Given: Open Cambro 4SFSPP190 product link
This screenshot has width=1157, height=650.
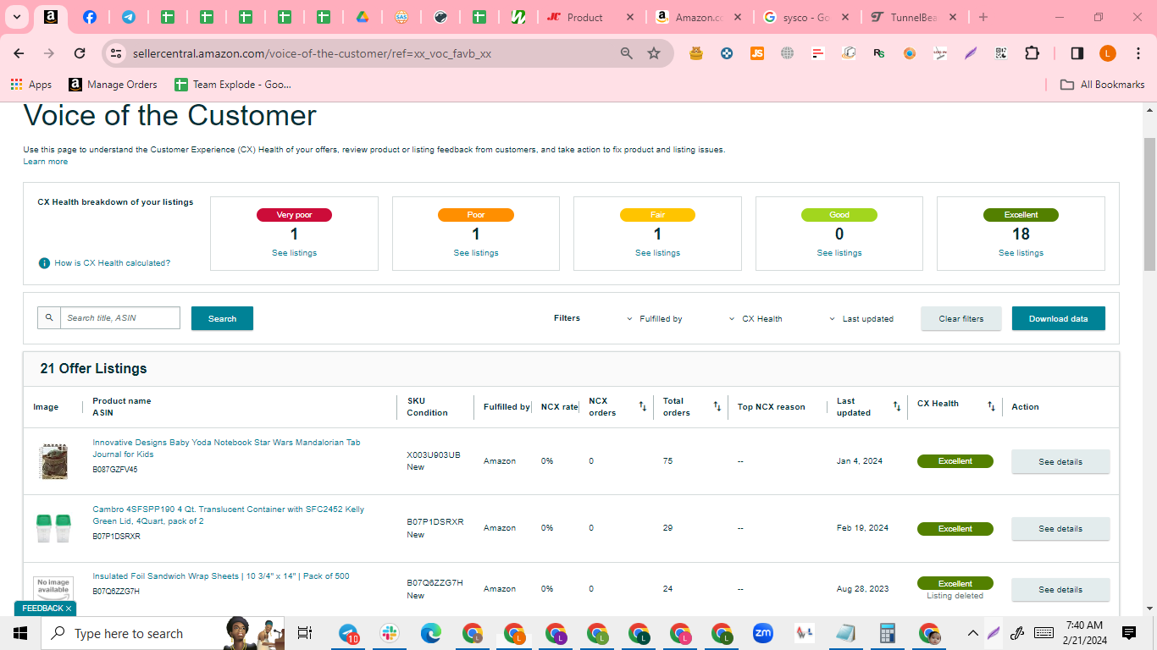Looking at the screenshot, I should point(229,515).
